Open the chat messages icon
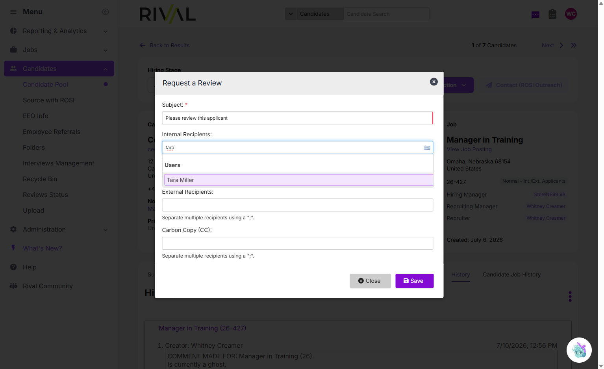This screenshot has width=604, height=369. pos(535,15)
